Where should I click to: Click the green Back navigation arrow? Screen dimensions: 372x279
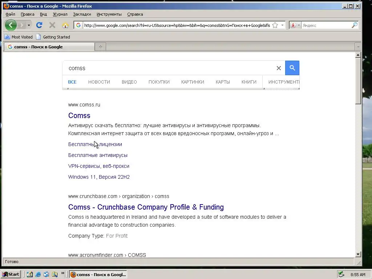tap(11, 25)
